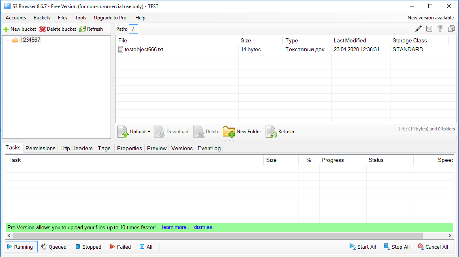Open the Http Headers tab
Screen dimensions: 459x258
tap(77, 148)
